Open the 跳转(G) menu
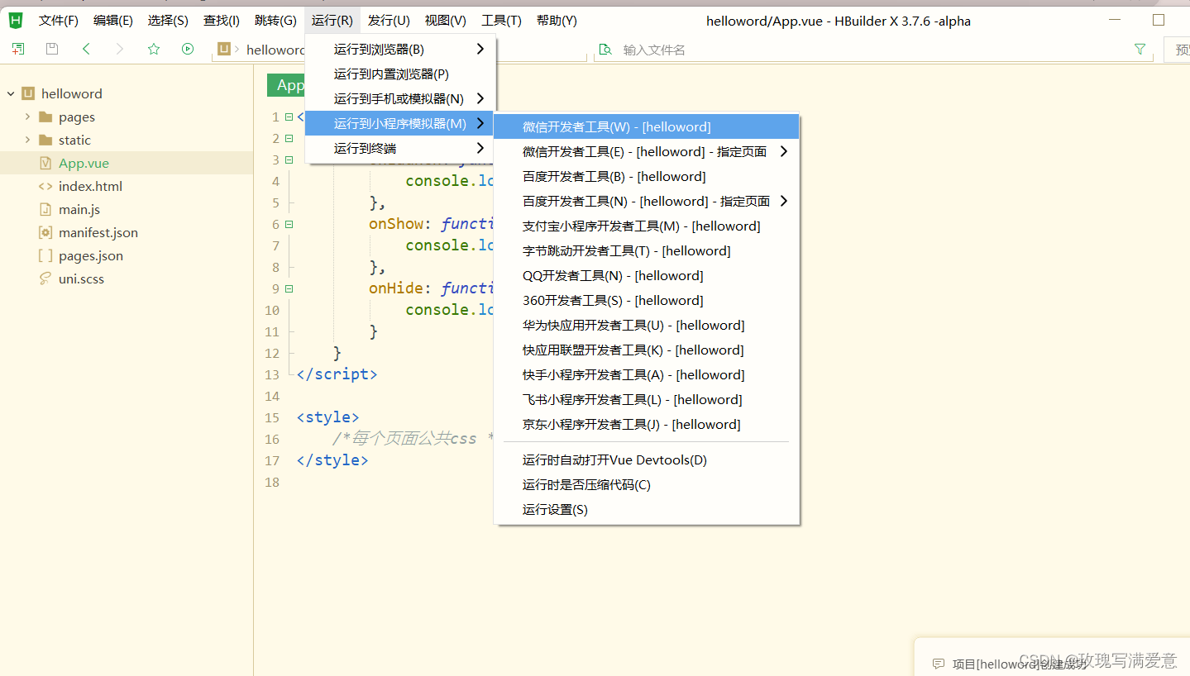This screenshot has width=1190, height=676. tap(275, 21)
